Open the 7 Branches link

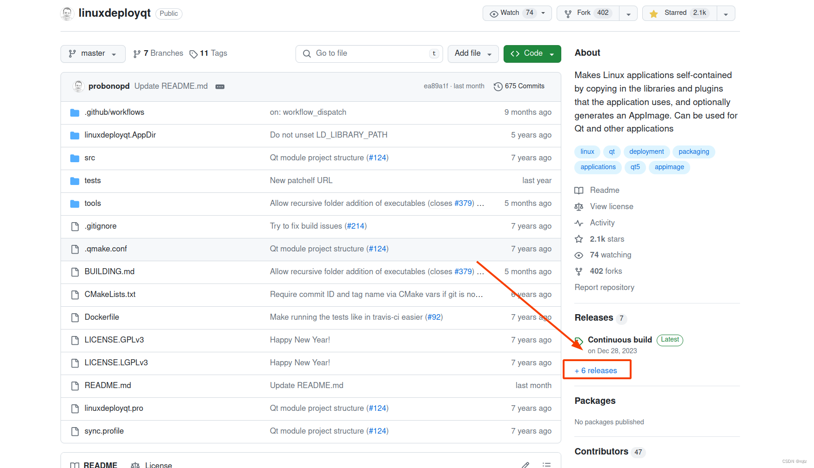coord(158,53)
